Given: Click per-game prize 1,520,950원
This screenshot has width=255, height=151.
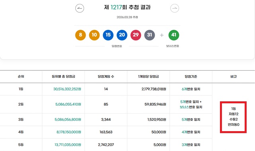Looking at the screenshot, I should click(x=157, y=120).
